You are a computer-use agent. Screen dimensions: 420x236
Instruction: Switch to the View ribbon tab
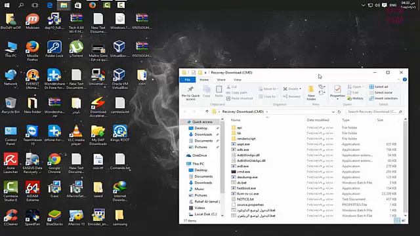pyautogui.click(x=238, y=80)
